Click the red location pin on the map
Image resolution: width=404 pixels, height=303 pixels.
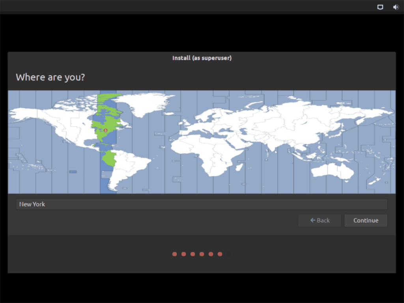pyautogui.click(x=105, y=130)
